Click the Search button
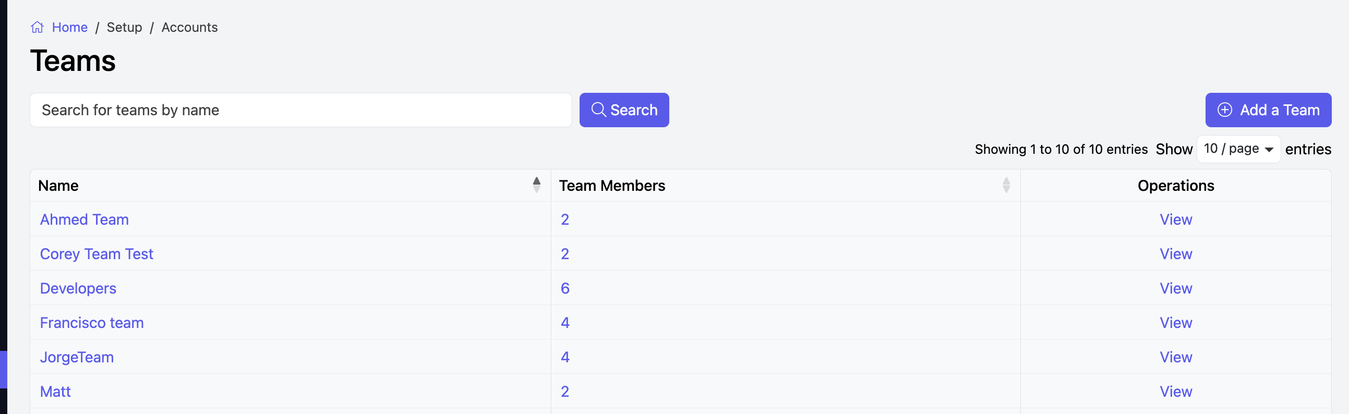This screenshot has width=1349, height=414. pyautogui.click(x=624, y=110)
